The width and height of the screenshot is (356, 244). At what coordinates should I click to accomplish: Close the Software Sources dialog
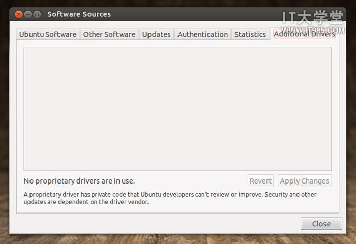pyautogui.click(x=321, y=224)
